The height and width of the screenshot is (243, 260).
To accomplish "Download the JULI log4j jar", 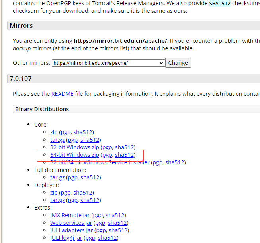I will pos(66,238).
